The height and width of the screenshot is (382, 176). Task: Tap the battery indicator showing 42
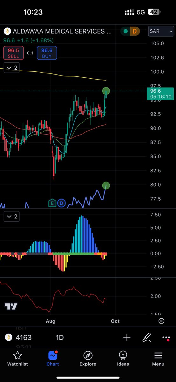click(x=154, y=12)
